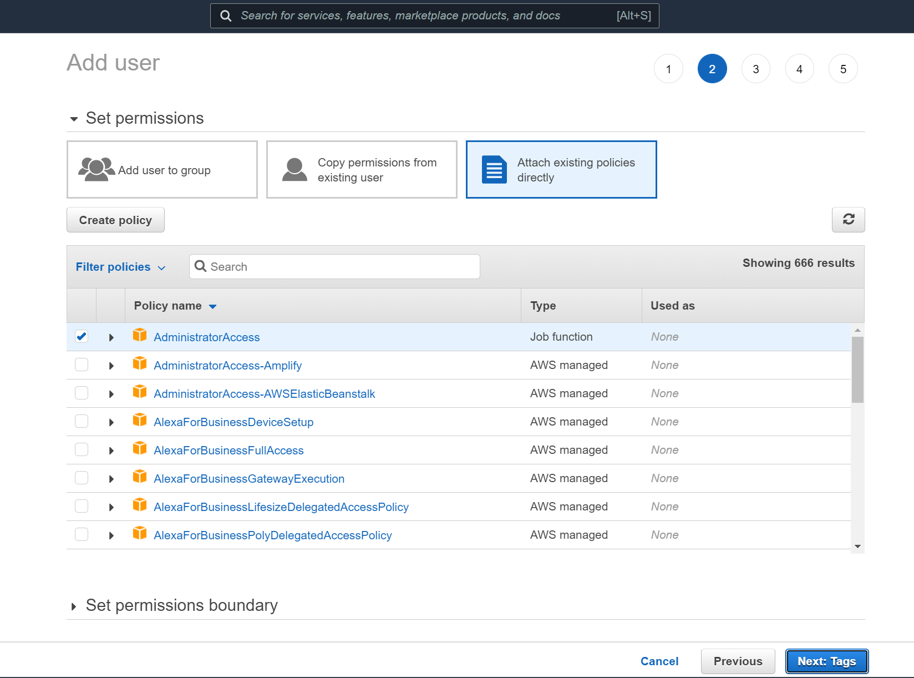Click cube icon beside AlexaForBusinessLifesizeDelegatedAccessPolicy

pos(140,505)
